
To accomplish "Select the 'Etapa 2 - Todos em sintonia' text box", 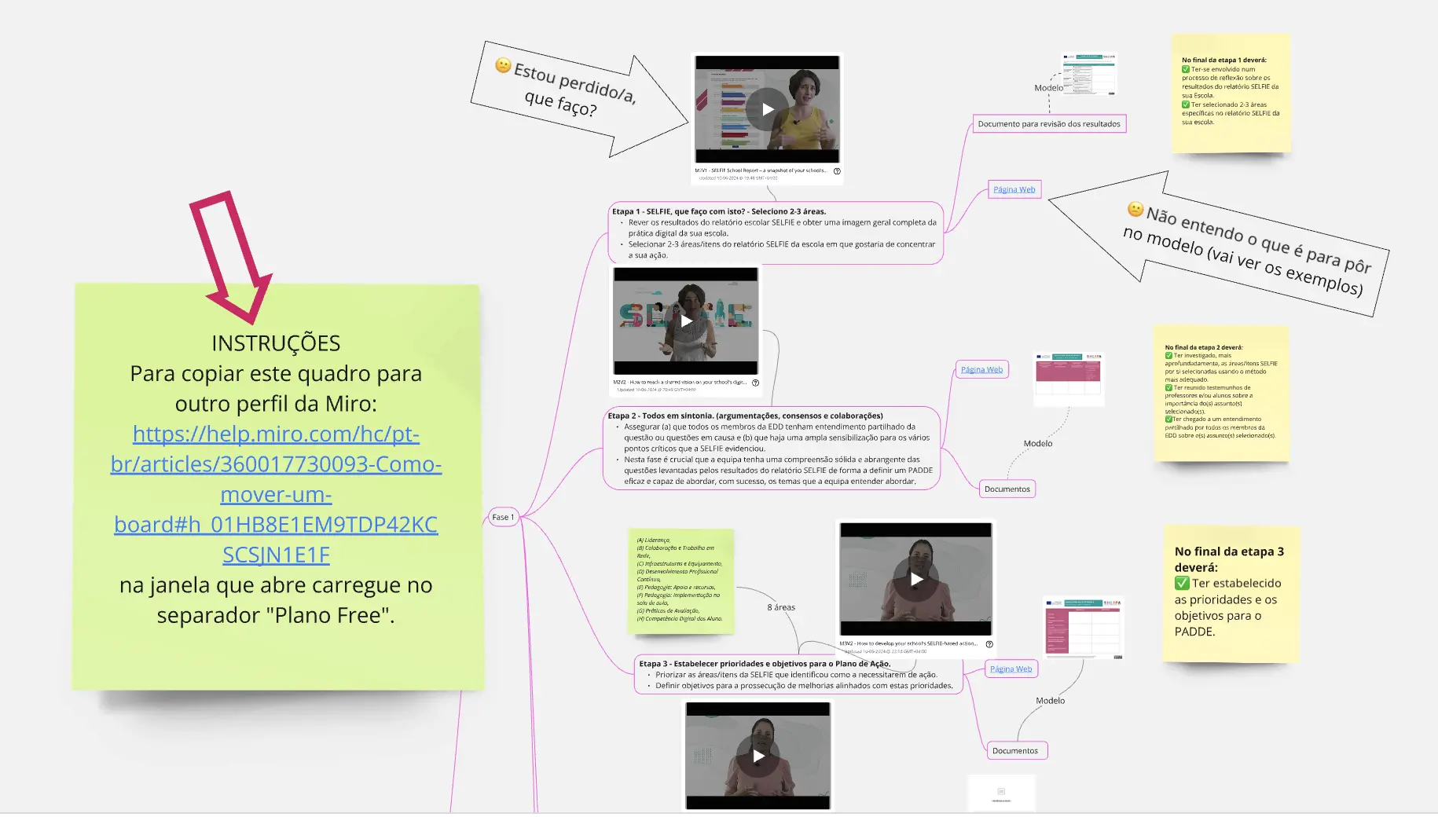I will click(772, 449).
